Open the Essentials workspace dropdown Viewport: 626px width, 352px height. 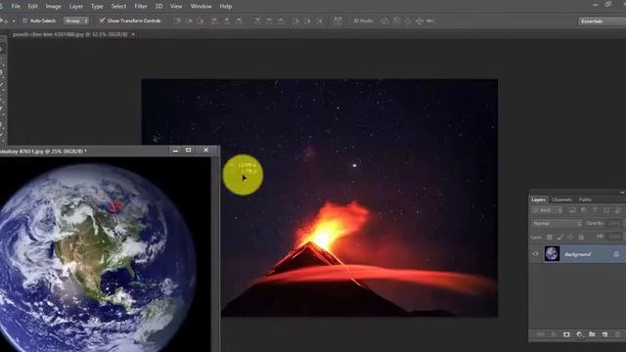pos(603,22)
